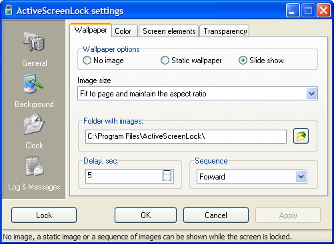Screen dimensions: 334x244
Task: Click the browse folder icon button
Action: (x=301, y=136)
